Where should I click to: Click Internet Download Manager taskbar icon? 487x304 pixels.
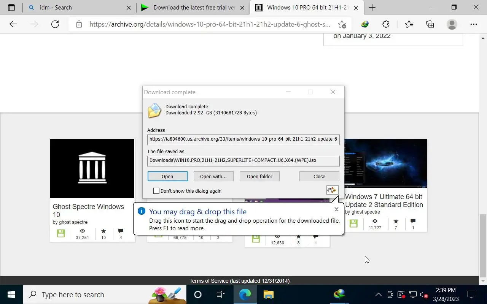(x=339, y=294)
